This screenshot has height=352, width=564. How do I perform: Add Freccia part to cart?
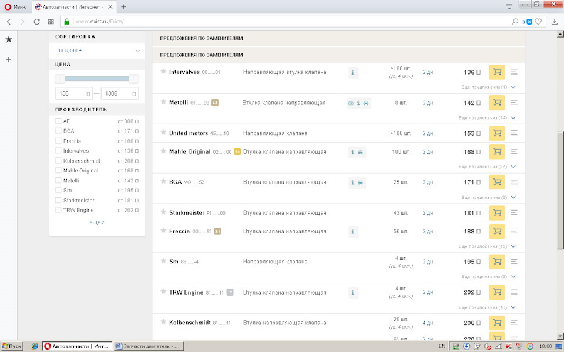click(497, 231)
